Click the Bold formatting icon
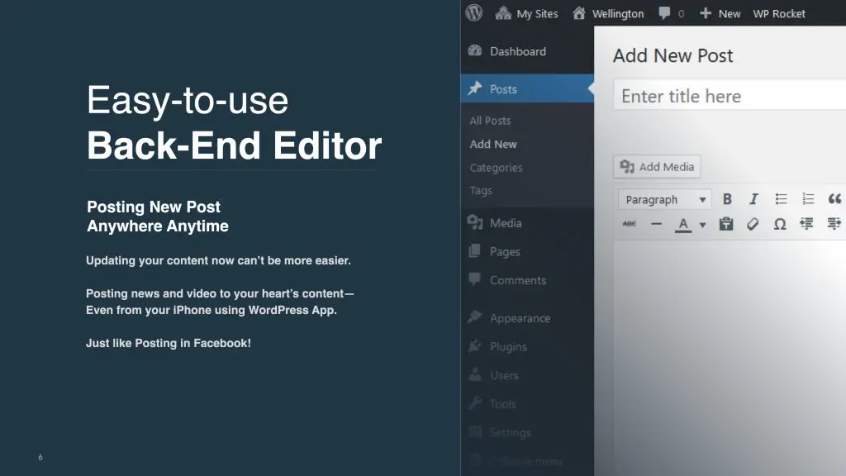Screen dimensions: 846x476 (727, 199)
